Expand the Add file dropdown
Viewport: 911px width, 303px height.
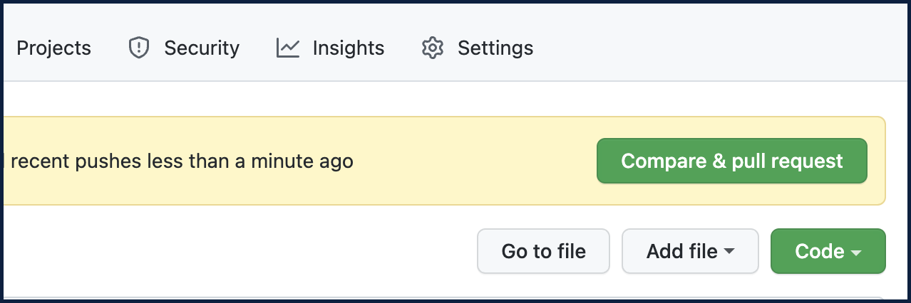690,251
